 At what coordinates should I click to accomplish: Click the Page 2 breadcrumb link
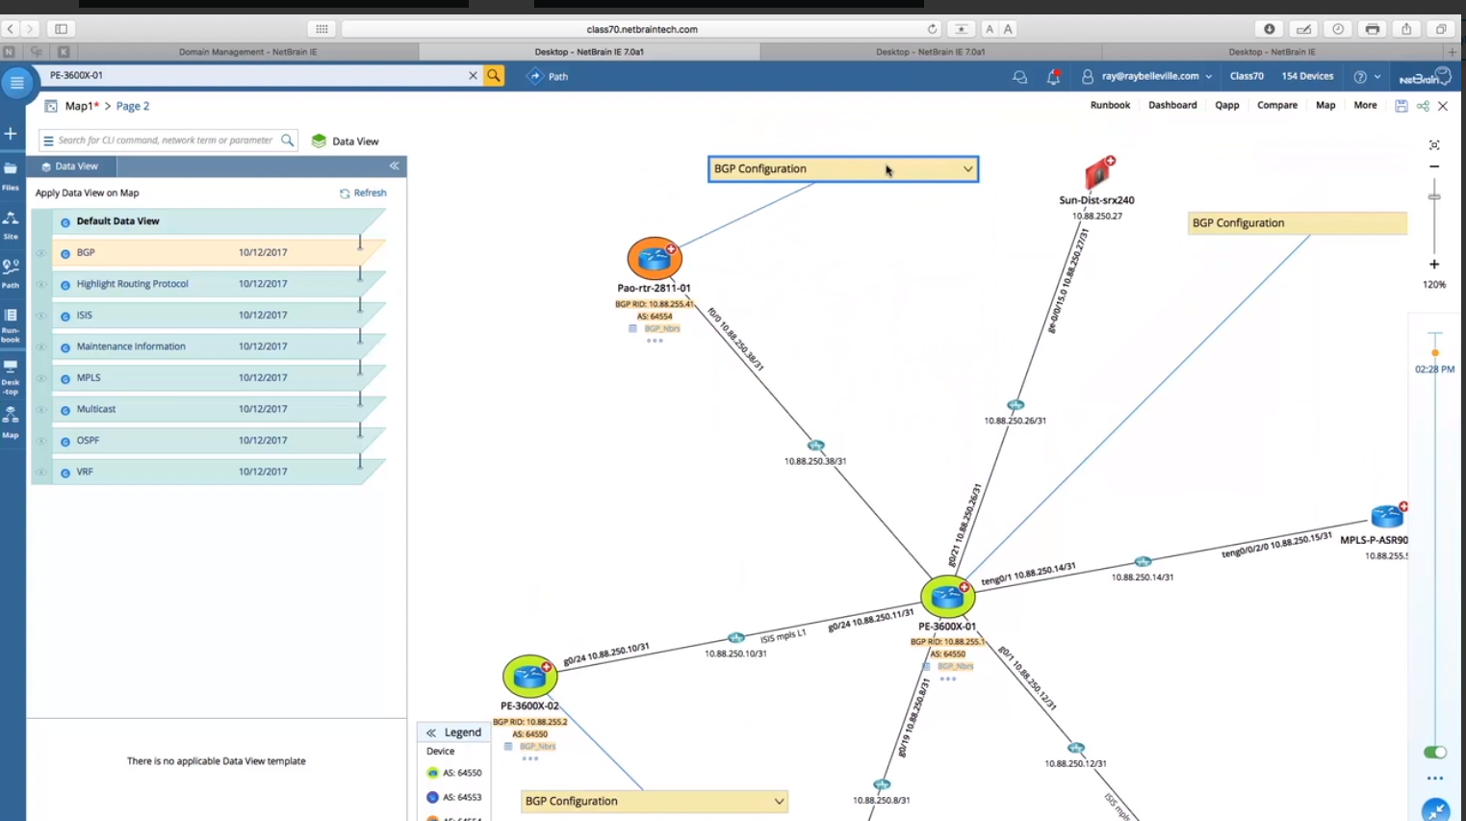(133, 106)
